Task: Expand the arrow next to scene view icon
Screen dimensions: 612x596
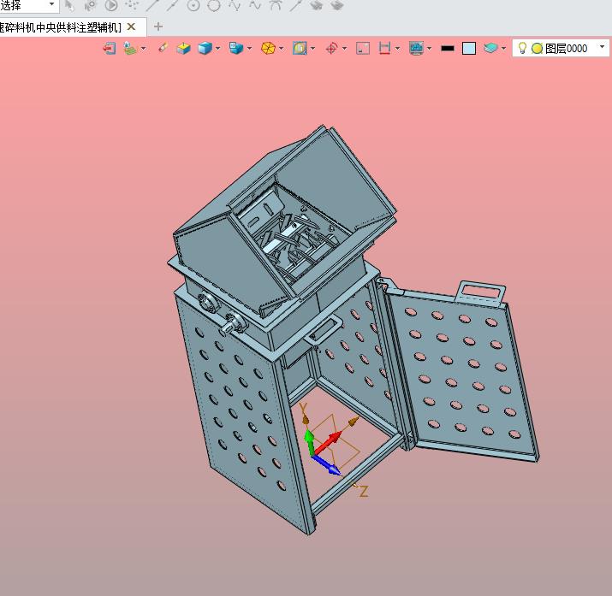Action: (x=143, y=49)
